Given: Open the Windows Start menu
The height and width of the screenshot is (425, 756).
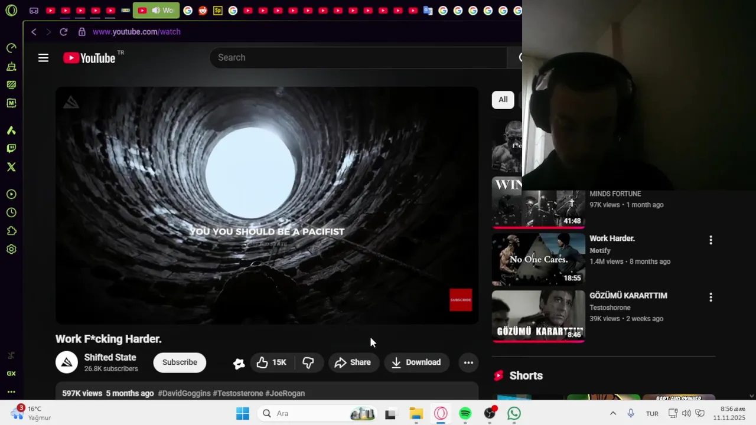Looking at the screenshot, I should tap(243, 413).
